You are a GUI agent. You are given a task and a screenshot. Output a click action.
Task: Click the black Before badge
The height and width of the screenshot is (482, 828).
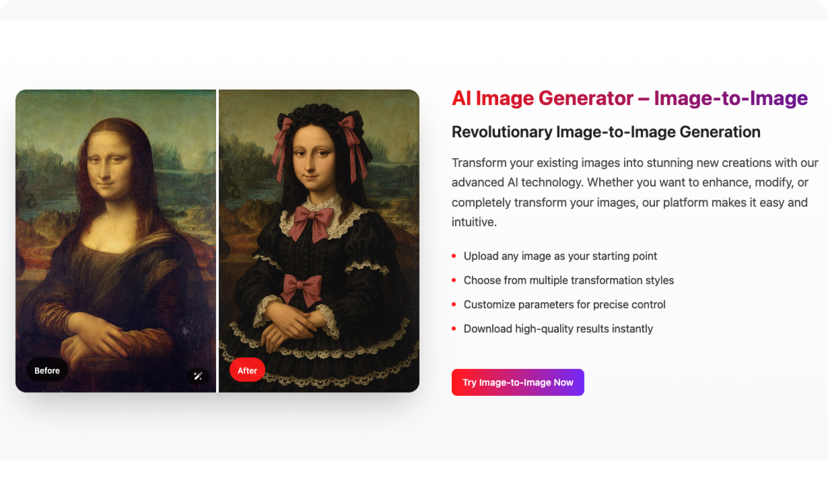click(x=47, y=370)
